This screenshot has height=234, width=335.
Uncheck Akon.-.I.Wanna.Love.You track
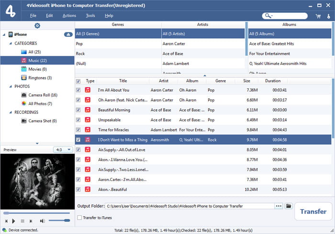(78, 160)
